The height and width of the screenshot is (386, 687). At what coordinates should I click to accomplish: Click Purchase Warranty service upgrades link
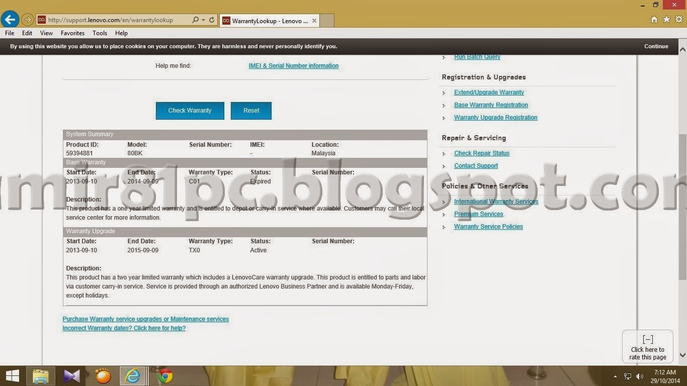[145, 319]
